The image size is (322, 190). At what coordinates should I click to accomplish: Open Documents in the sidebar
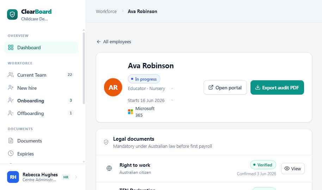click(x=41, y=141)
